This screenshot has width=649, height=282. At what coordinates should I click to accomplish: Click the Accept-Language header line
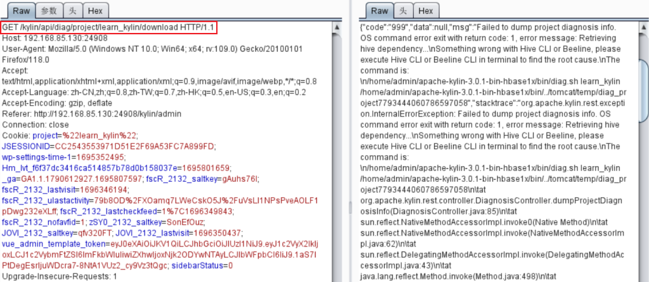point(154,92)
